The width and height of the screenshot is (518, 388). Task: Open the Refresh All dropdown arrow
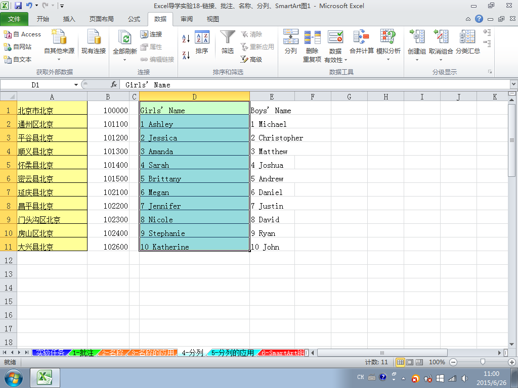coord(125,60)
